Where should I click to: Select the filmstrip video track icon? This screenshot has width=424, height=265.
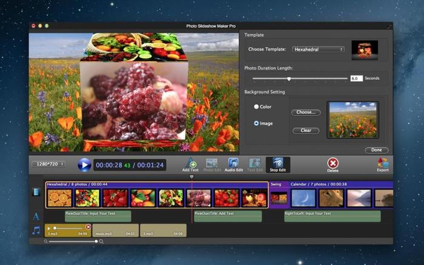(x=36, y=192)
